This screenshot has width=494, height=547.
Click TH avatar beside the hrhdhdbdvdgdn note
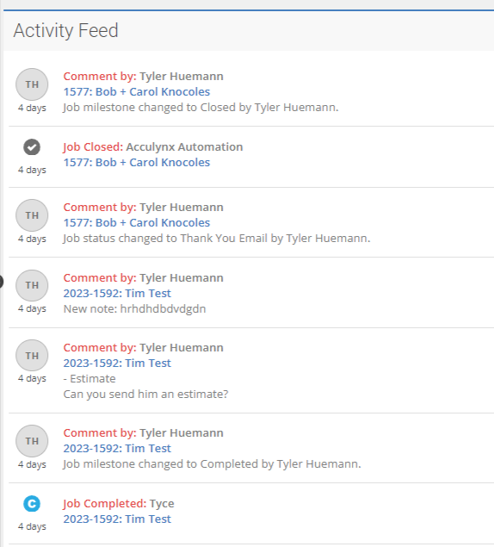(x=32, y=285)
